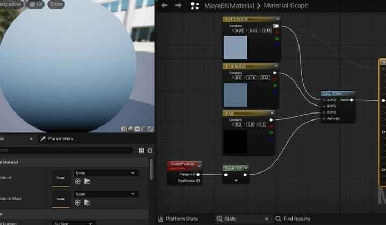Click the cube preview shape icon

[144, 129]
